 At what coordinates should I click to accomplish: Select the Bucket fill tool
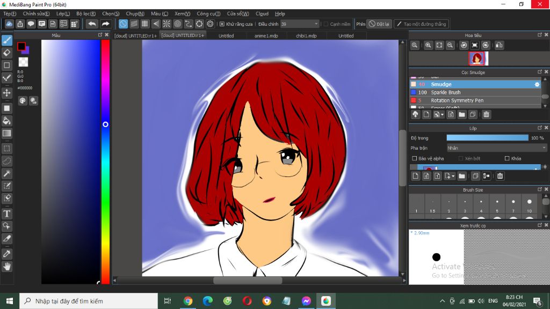tap(7, 121)
